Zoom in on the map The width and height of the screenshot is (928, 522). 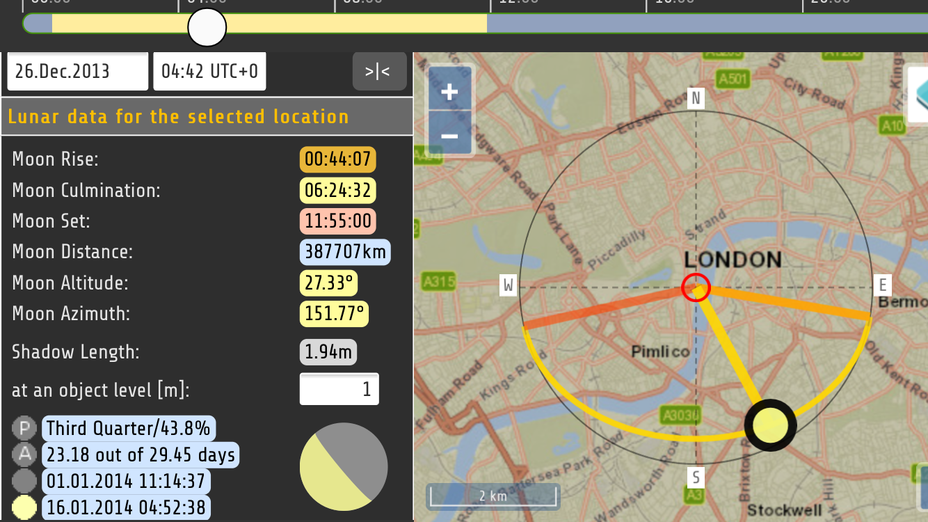click(449, 91)
